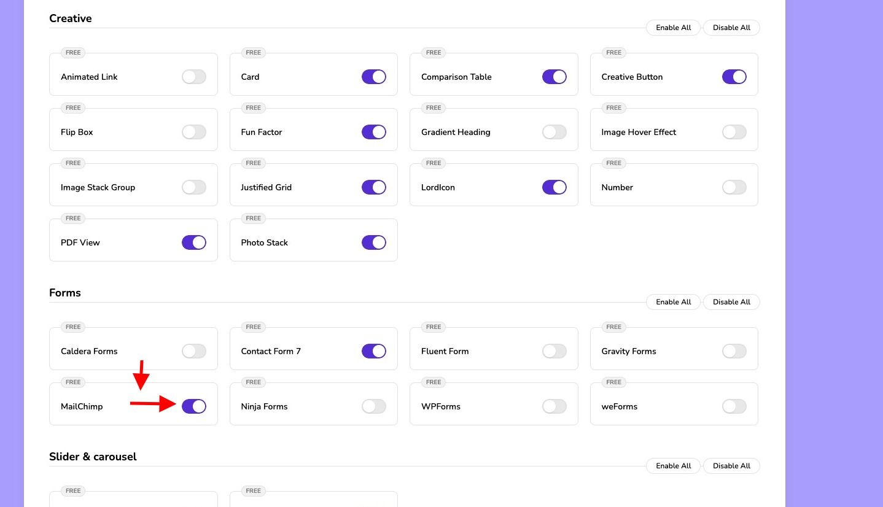Click the LordIcon label
The height and width of the screenshot is (507, 883).
(438, 187)
